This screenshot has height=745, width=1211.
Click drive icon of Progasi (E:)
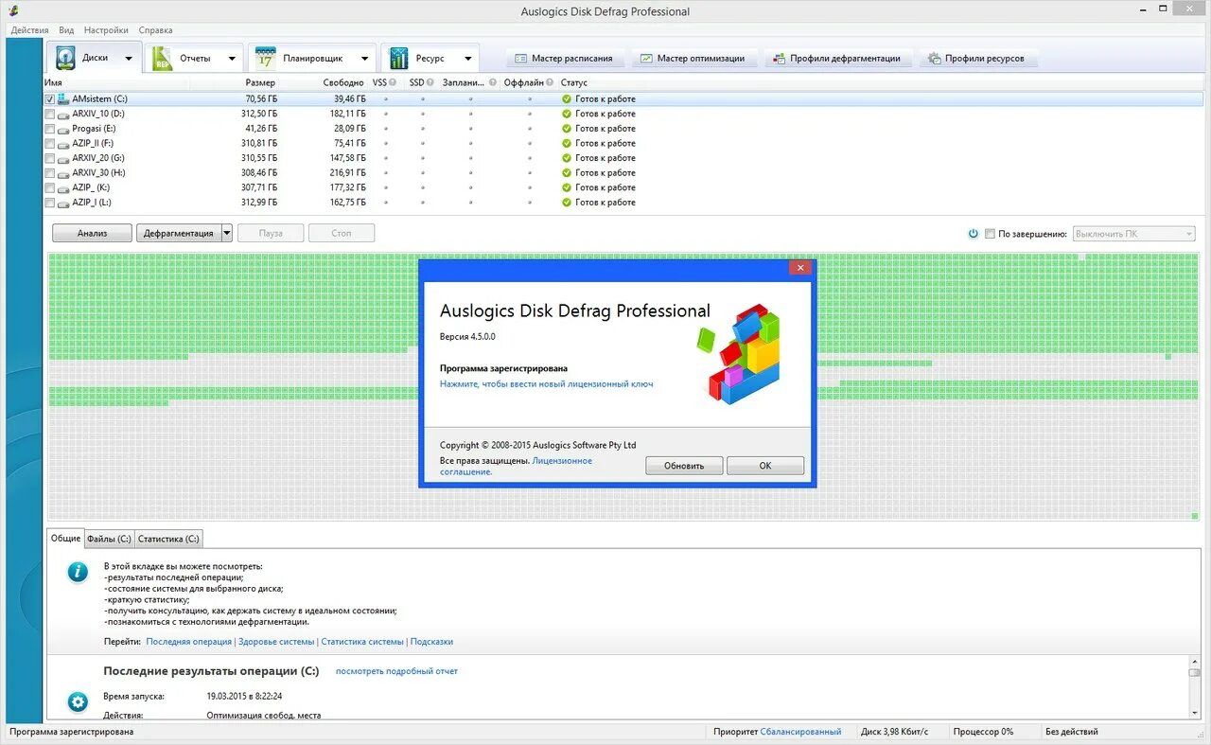click(x=63, y=129)
